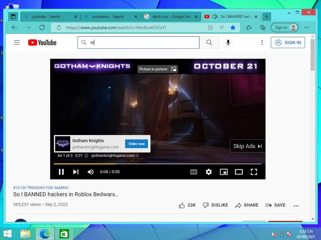Open more actions ellipsis beside SAVE
This screenshot has height=240, width=321.
(296, 206)
